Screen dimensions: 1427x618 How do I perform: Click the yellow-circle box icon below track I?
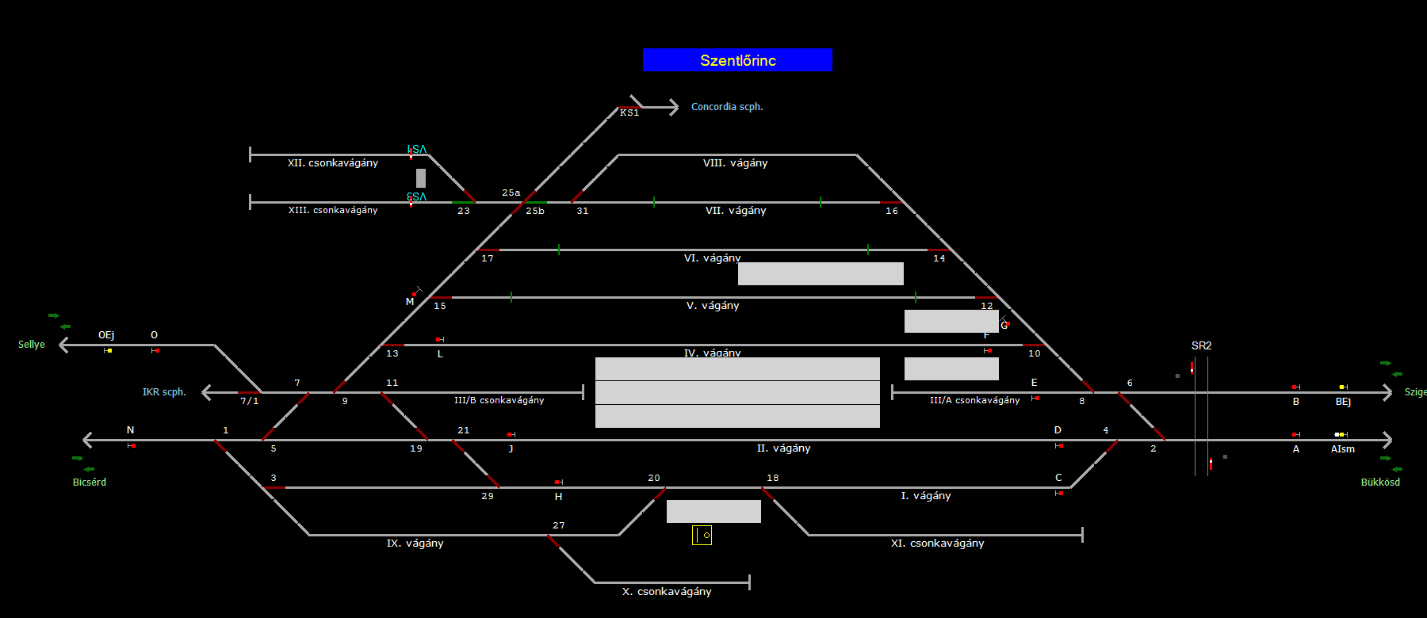coord(702,535)
